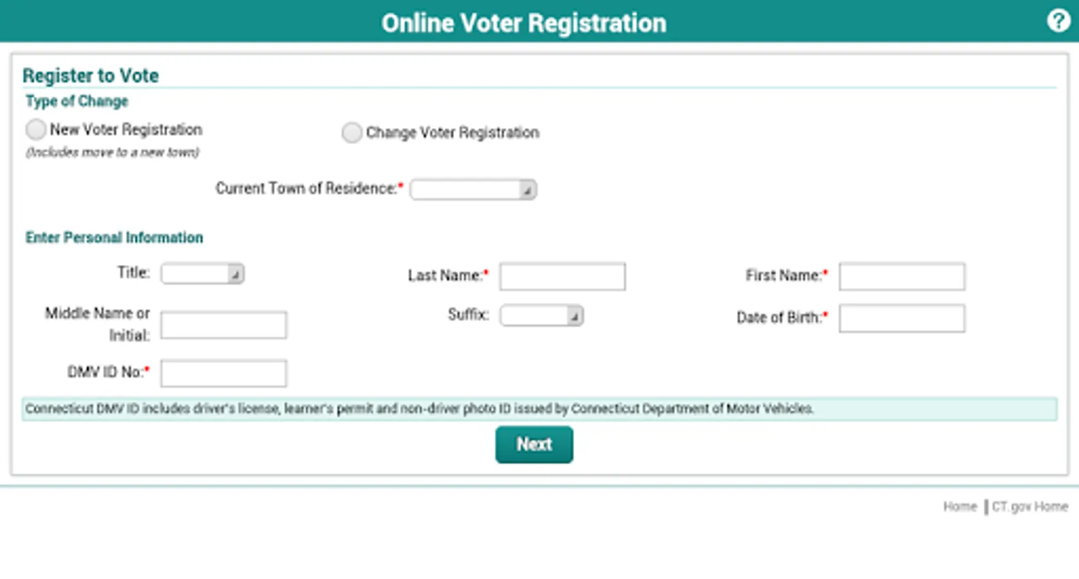Screen dimensions: 1079x579
Task: Click the Online Voter Registration header title
Action: (523, 23)
